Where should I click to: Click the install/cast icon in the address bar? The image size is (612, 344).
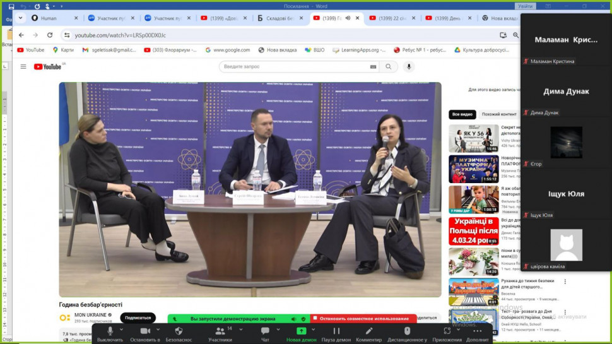(x=503, y=35)
